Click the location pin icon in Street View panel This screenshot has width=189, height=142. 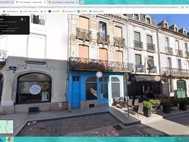(x=22, y=19)
